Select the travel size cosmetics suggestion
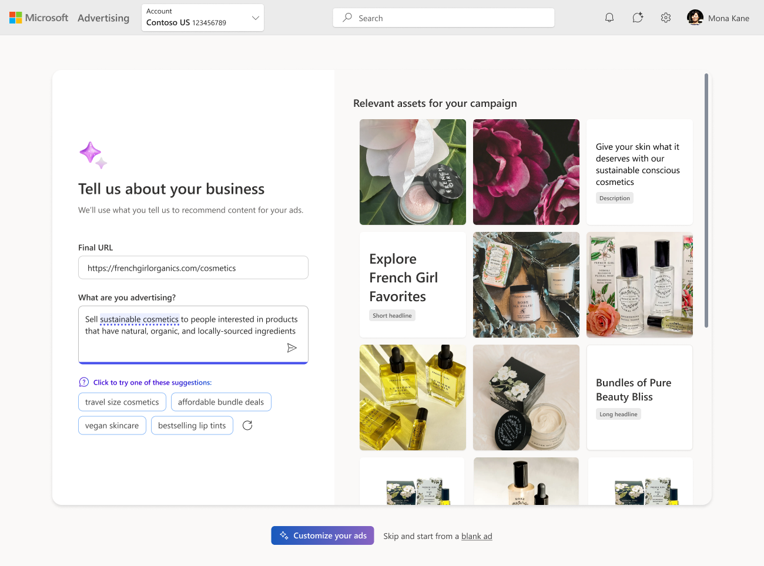Viewport: 764px width, 566px height. [x=122, y=402]
